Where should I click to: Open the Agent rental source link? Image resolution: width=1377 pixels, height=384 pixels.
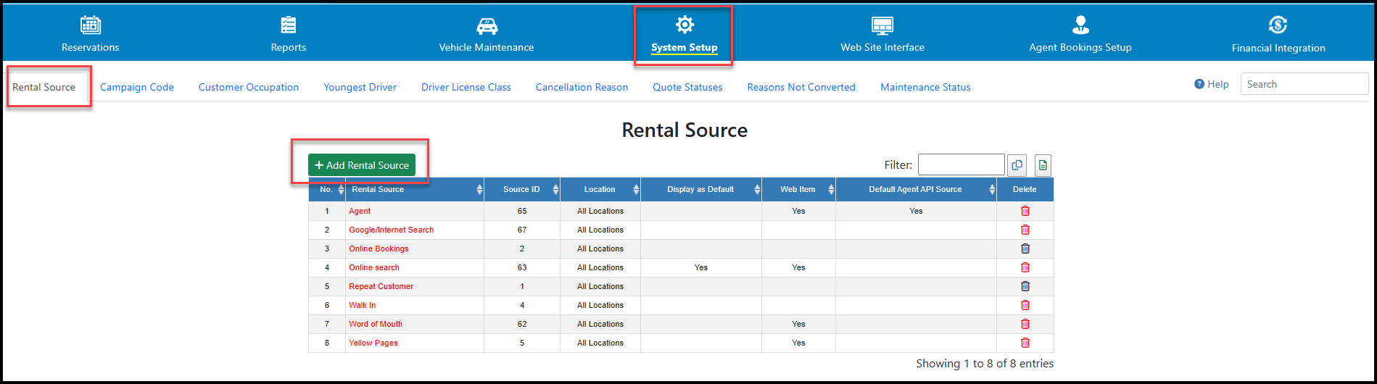pyautogui.click(x=360, y=211)
